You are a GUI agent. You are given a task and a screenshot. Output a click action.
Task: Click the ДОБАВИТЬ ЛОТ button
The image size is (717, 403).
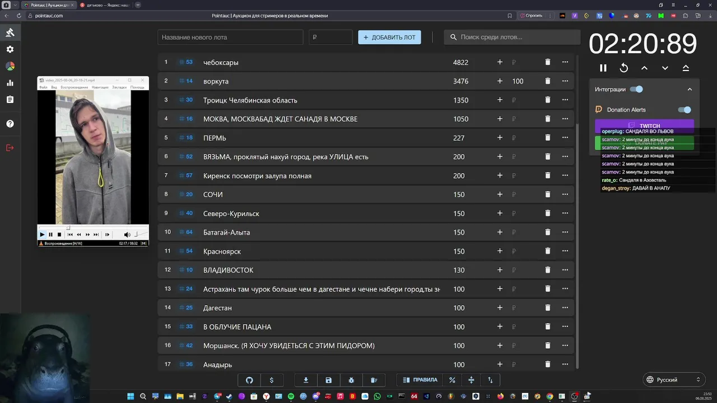tap(389, 38)
